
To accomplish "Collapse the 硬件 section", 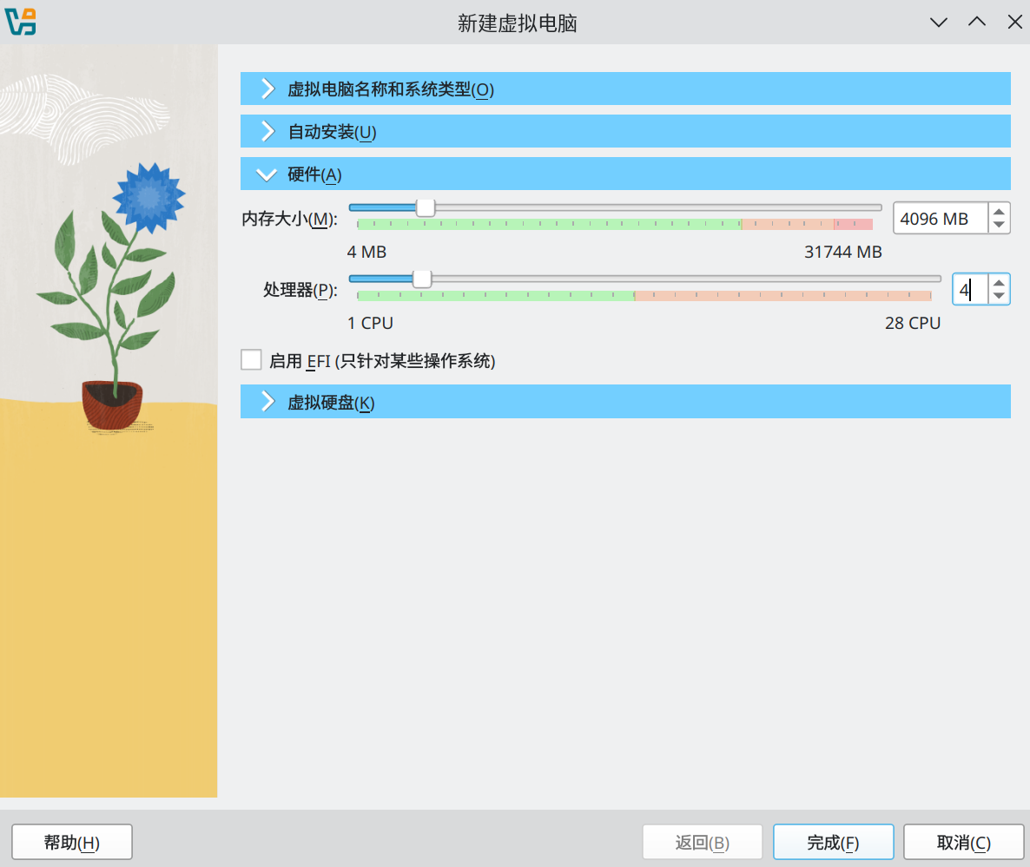I will 625,174.
